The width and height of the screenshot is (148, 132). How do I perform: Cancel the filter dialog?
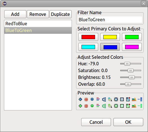[96, 122]
